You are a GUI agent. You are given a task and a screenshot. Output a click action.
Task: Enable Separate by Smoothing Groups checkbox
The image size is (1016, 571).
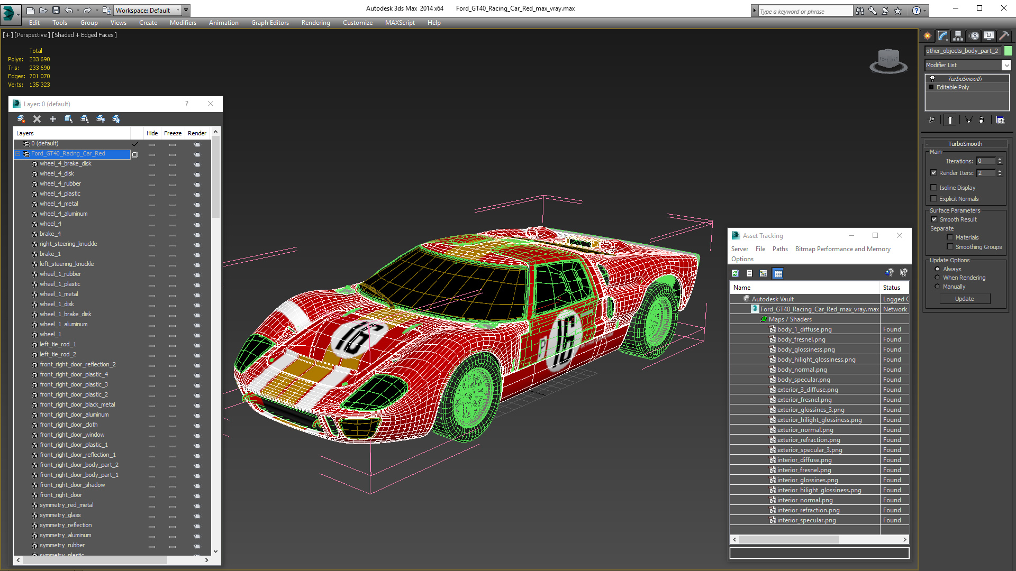tap(950, 247)
